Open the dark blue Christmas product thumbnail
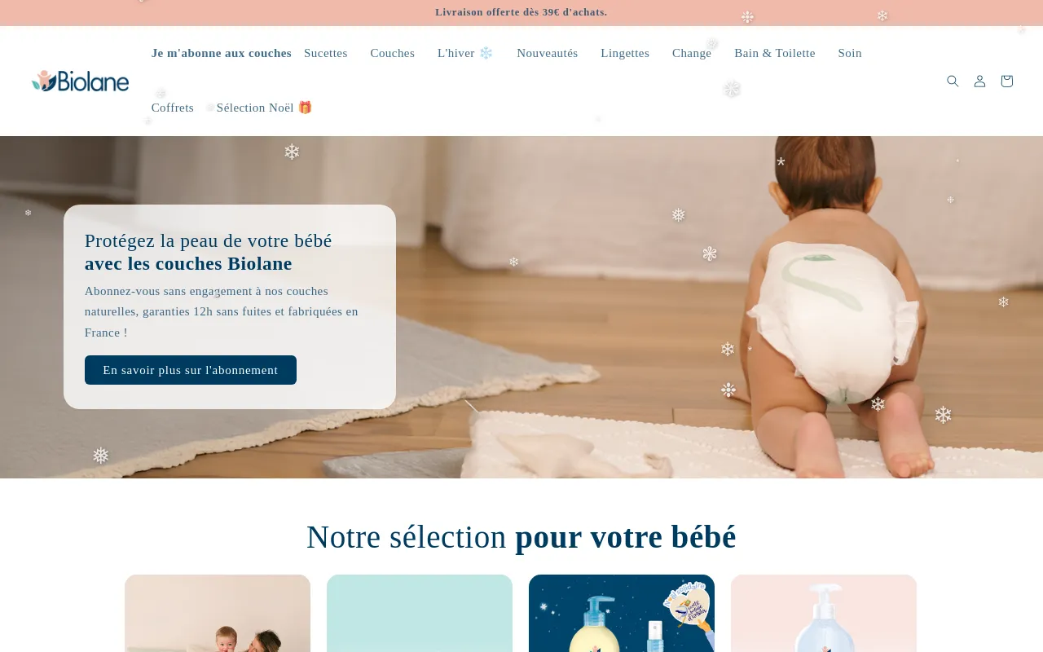The image size is (1043, 652). [622, 614]
